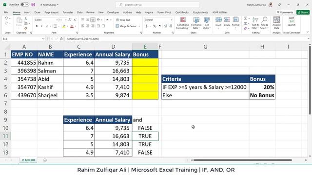Click the Comma Style icon

click(x=159, y=26)
